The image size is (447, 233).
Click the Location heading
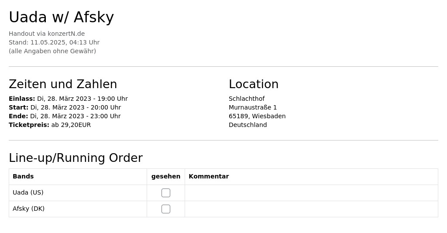click(254, 84)
